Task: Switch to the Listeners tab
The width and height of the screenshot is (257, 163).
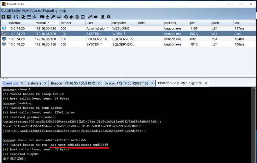Action: (34, 83)
